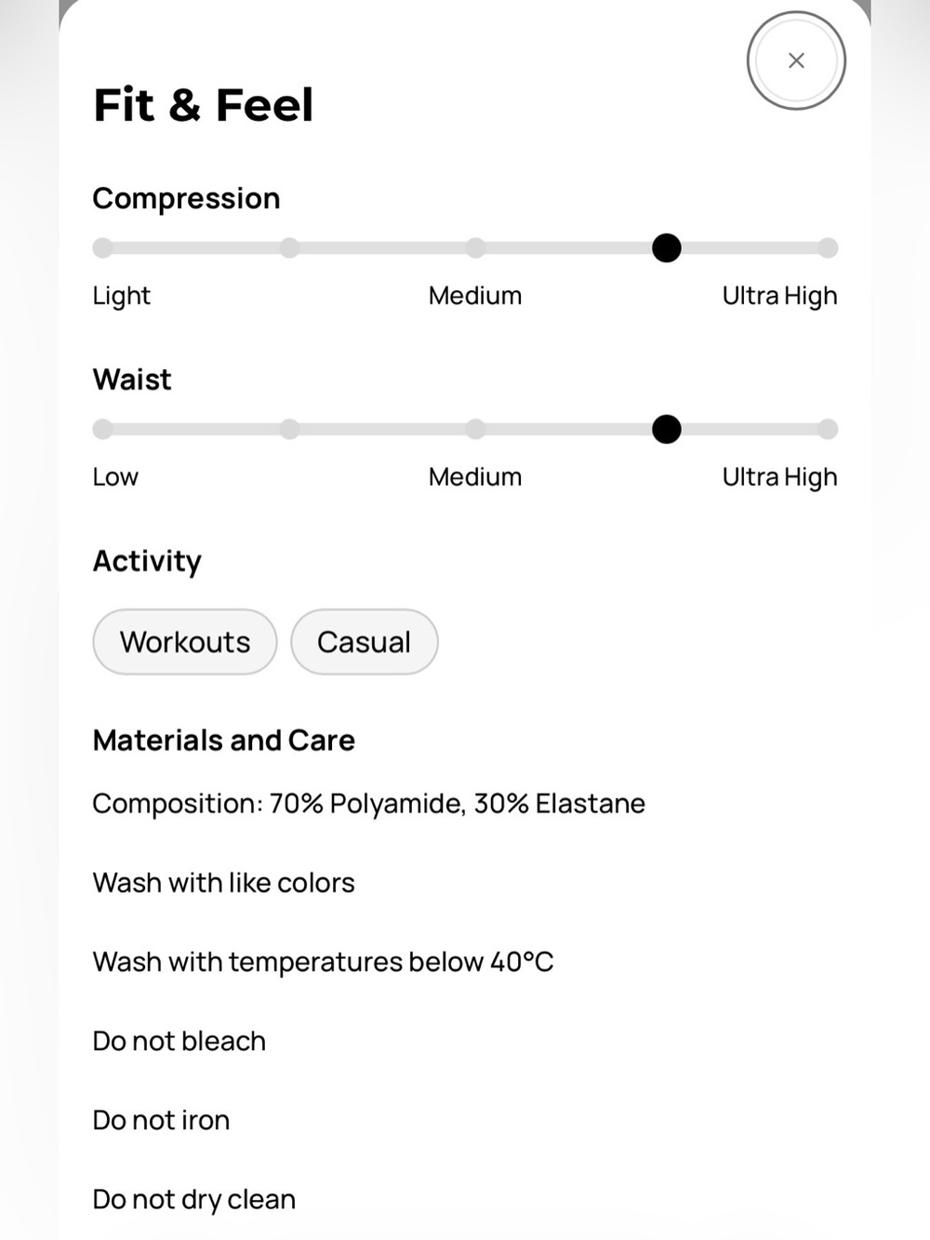Click the Activity section heading
930x1240 pixels.
tap(147, 562)
